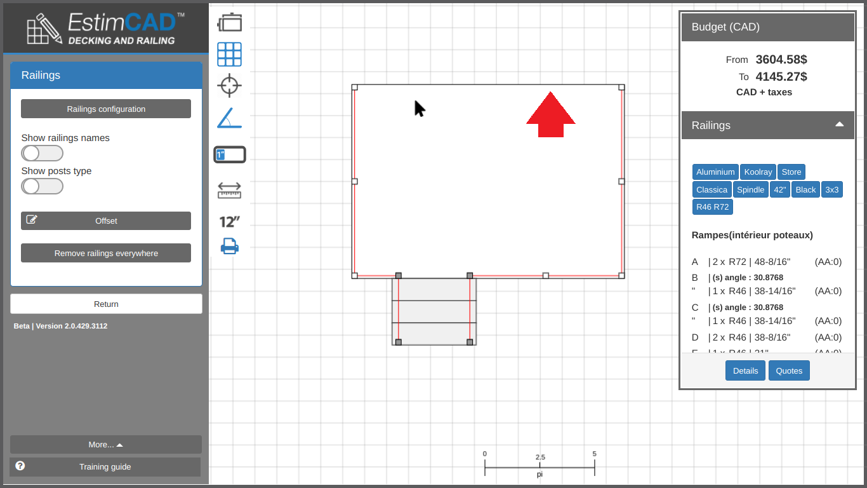Click the Aluminium railing tag
Image resolution: width=867 pixels, height=488 pixels.
pos(715,172)
